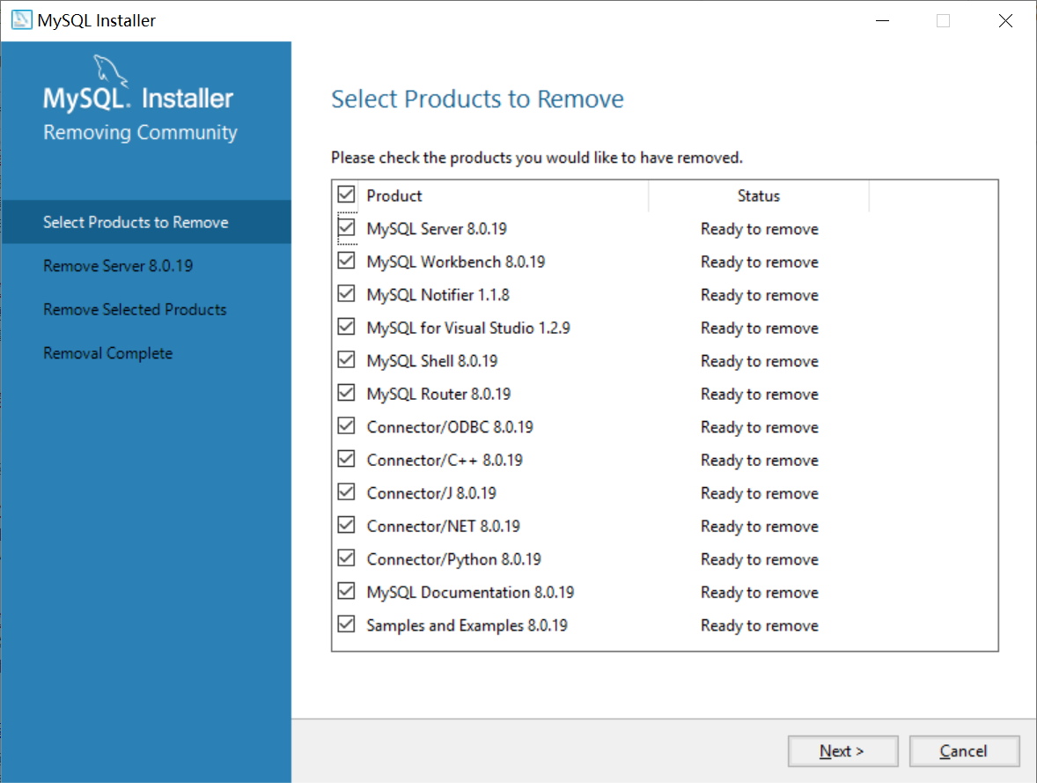The height and width of the screenshot is (783, 1037).
Task: Go to Remove Server 8.0.19 step
Action: 118,265
